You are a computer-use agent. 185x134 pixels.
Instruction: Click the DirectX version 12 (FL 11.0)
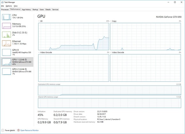(x=101, y=117)
